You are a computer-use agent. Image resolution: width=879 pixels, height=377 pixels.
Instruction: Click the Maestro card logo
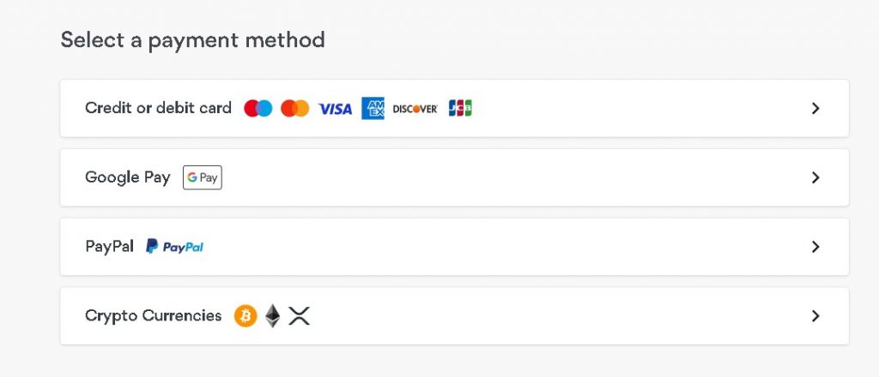pos(258,109)
